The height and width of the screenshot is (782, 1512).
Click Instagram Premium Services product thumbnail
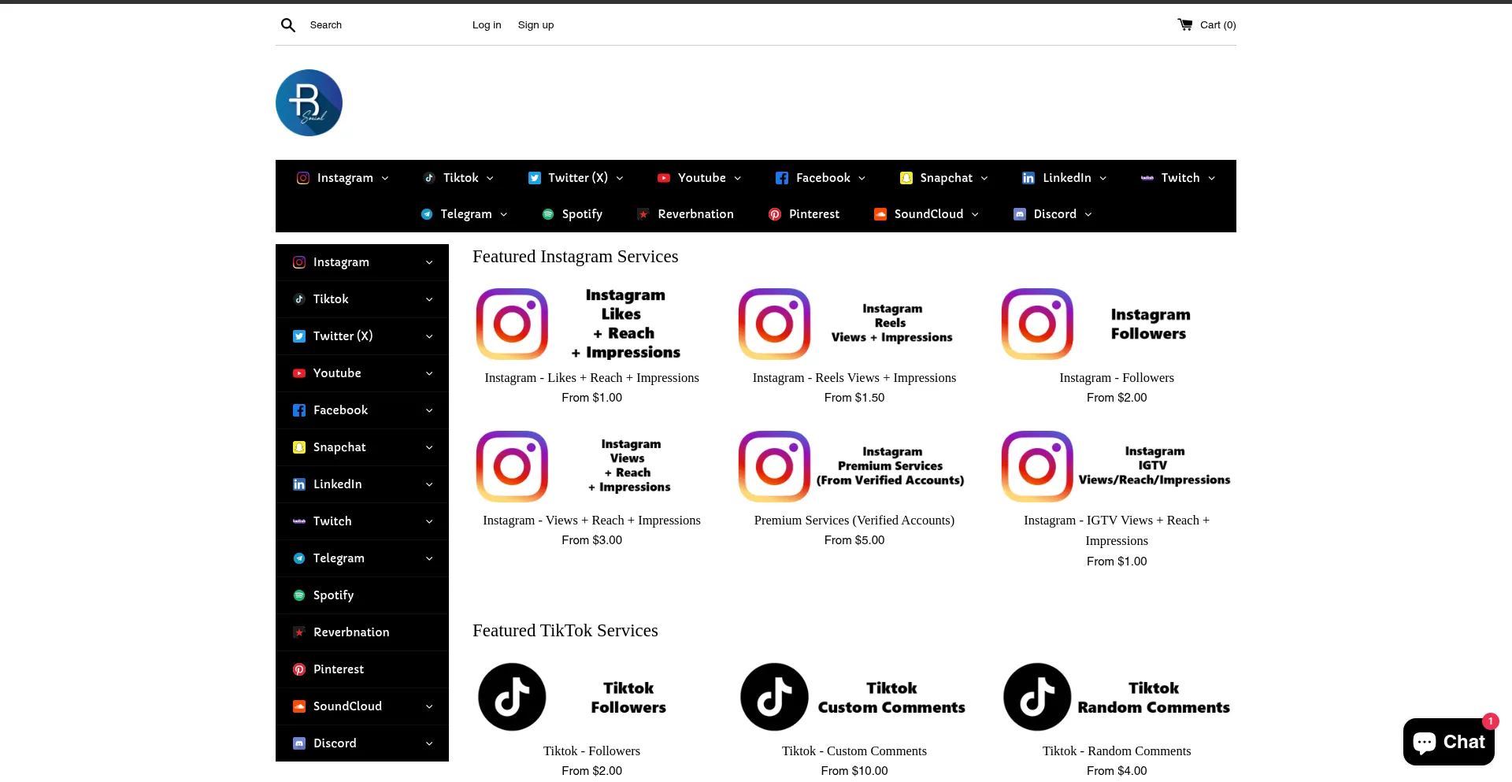854,466
